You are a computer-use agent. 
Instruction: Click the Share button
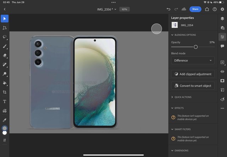pyautogui.click(x=195, y=9)
